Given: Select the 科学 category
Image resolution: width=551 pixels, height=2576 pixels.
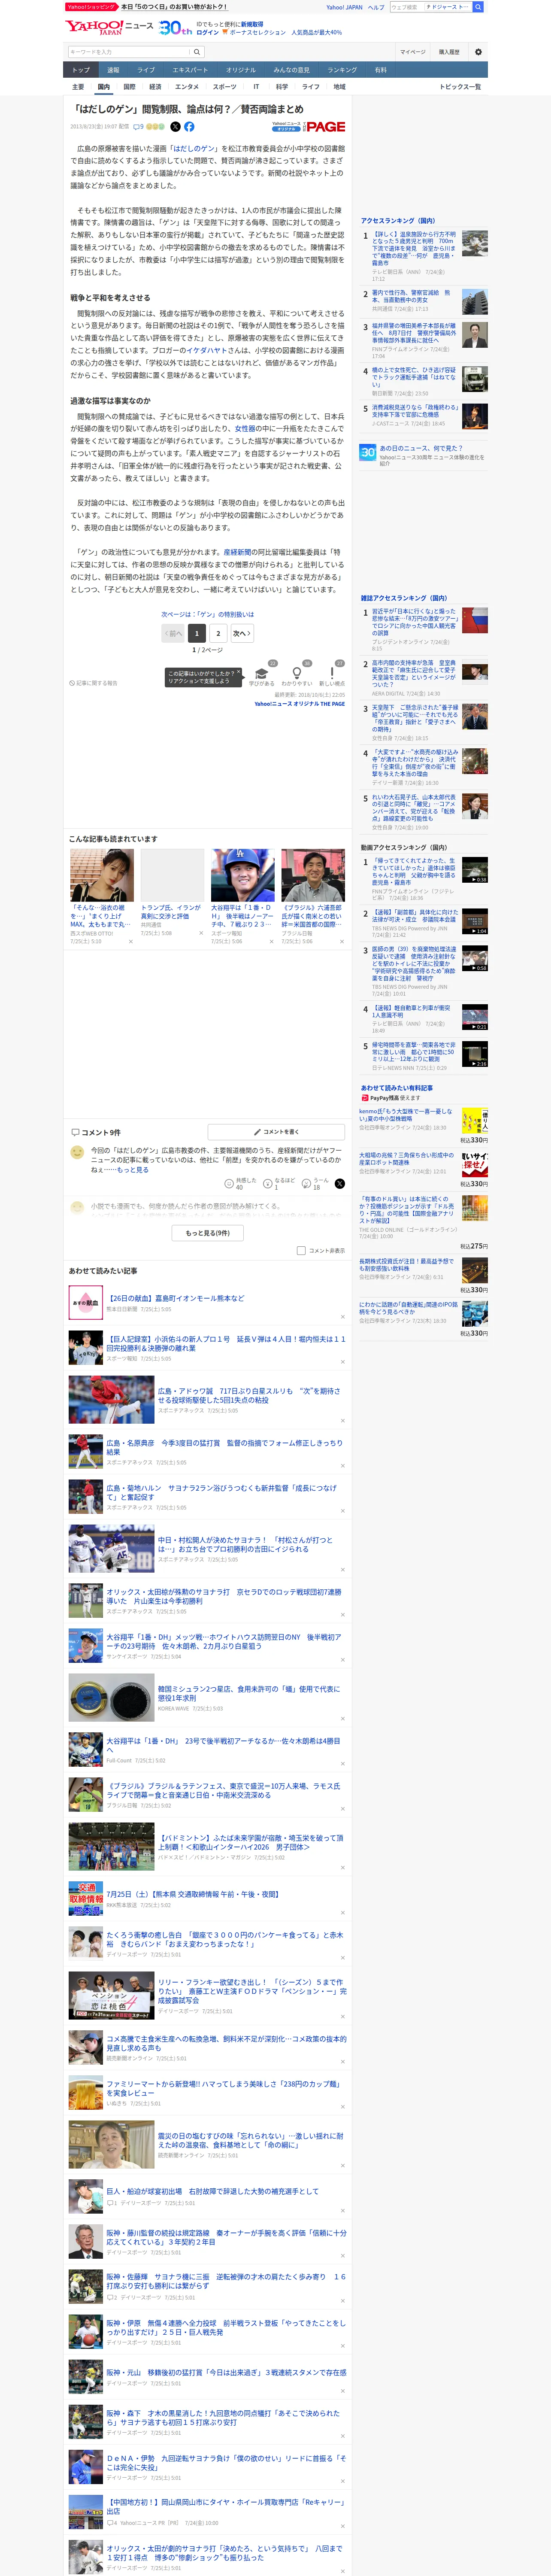Looking at the screenshot, I should tap(282, 87).
